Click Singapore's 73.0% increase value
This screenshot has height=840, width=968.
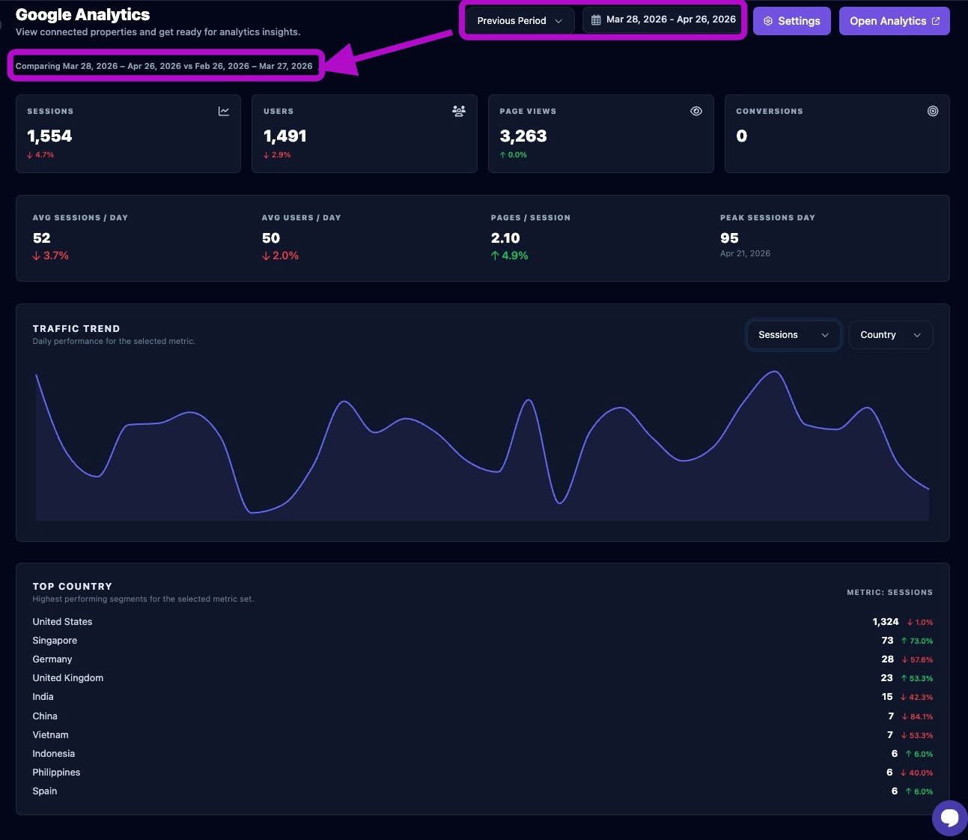click(x=917, y=641)
